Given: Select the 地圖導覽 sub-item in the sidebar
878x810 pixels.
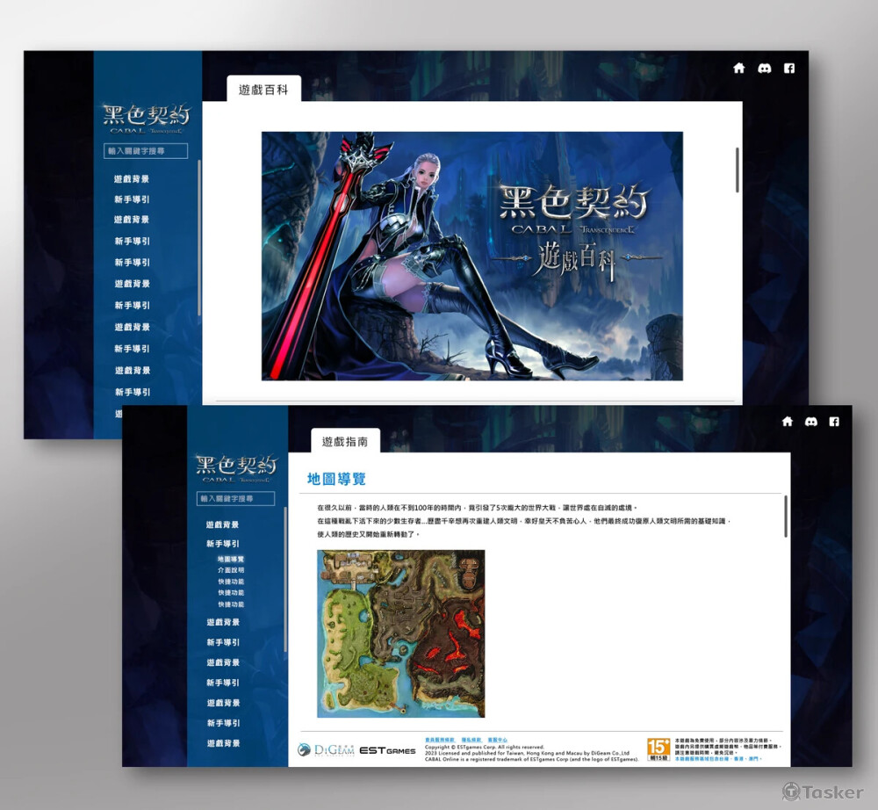Looking at the screenshot, I should 231,559.
